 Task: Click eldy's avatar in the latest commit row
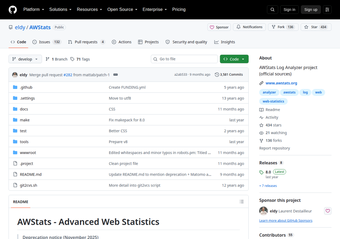[15, 75]
